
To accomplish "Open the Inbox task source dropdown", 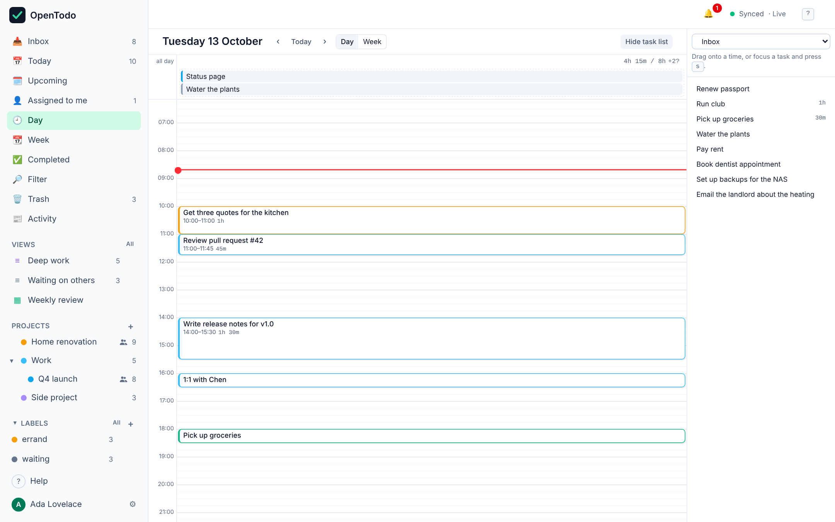I will (761, 41).
